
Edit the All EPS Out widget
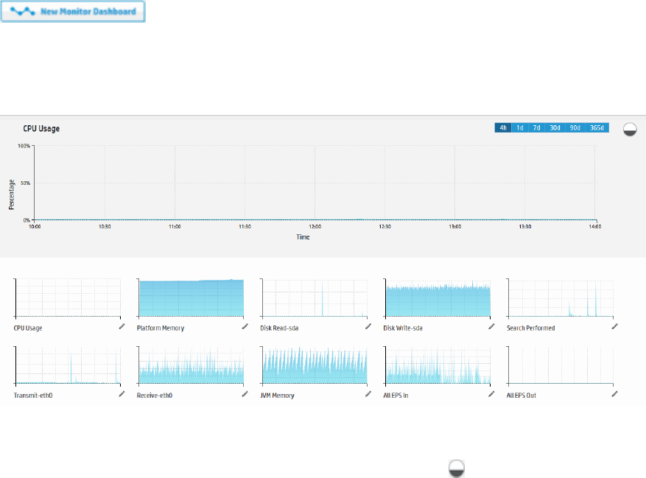[614, 394]
